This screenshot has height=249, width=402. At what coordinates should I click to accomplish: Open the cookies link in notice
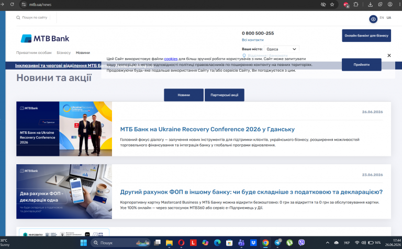coord(171,59)
